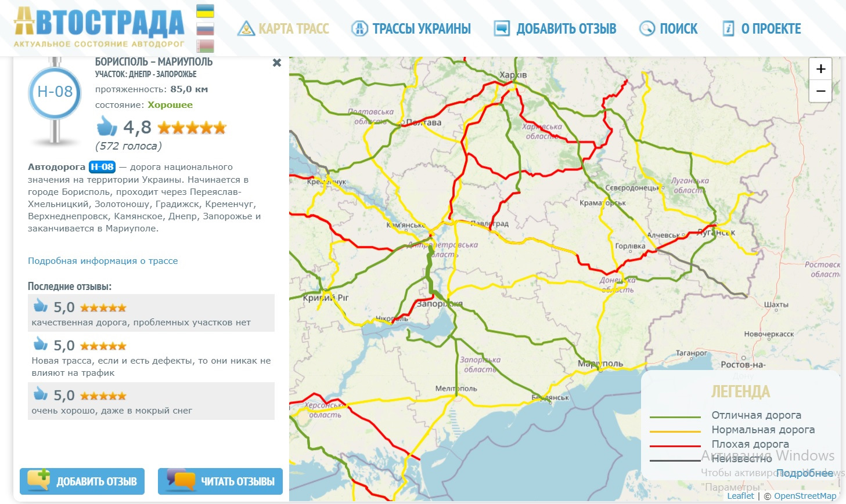Click the thumbs-up icon in the 'качественная дорога' review
The height and width of the screenshot is (504, 846).
pos(40,306)
